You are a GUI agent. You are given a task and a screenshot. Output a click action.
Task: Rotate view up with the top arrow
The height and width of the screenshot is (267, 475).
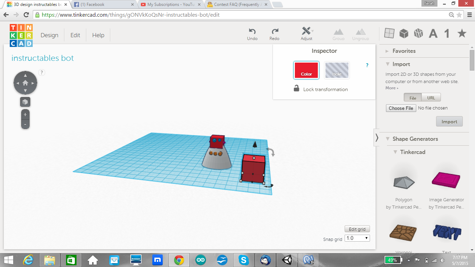[x=25, y=75]
